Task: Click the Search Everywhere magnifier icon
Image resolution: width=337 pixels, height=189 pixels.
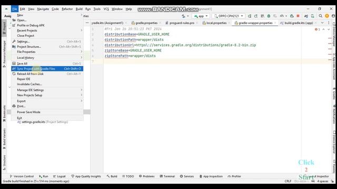Action: (x=321, y=16)
